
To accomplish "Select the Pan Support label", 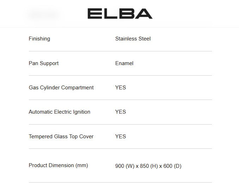I will [x=43, y=63].
